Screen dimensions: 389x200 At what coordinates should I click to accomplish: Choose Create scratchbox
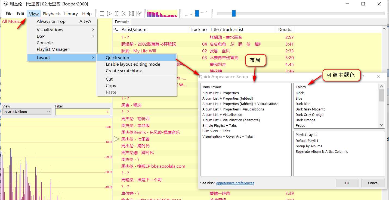136,71
